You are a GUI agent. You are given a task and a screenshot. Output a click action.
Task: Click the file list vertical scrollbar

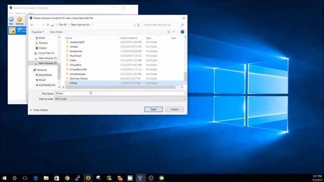click(x=185, y=77)
